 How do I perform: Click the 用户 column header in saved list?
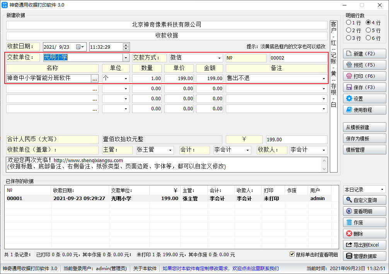pos(320,190)
